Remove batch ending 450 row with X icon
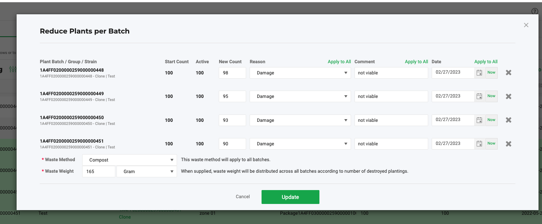542x224 pixels. [x=508, y=120]
